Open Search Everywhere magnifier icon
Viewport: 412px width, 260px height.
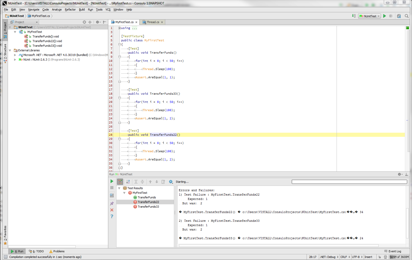coord(407,16)
